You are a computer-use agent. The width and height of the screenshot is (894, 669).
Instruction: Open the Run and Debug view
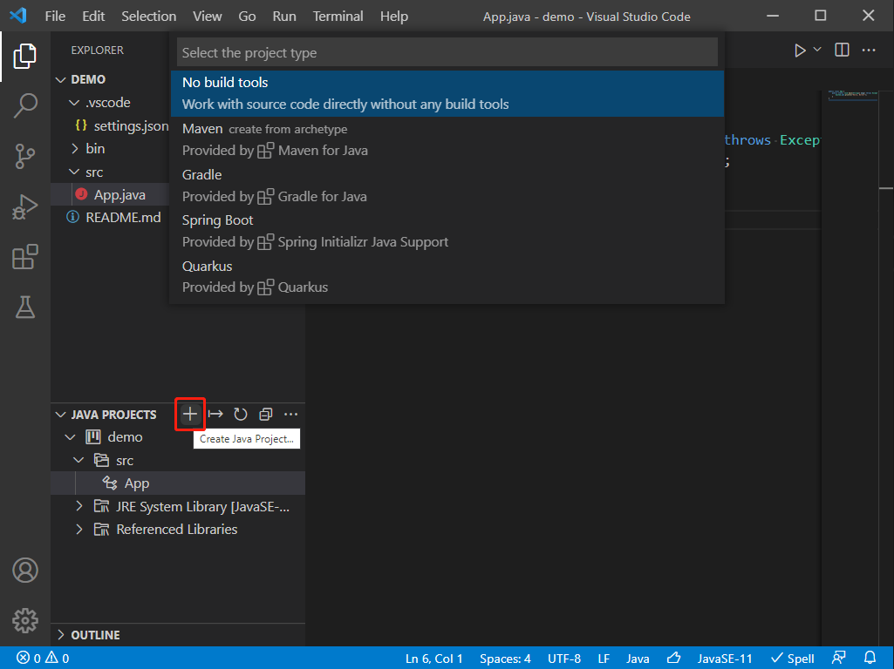[25, 207]
